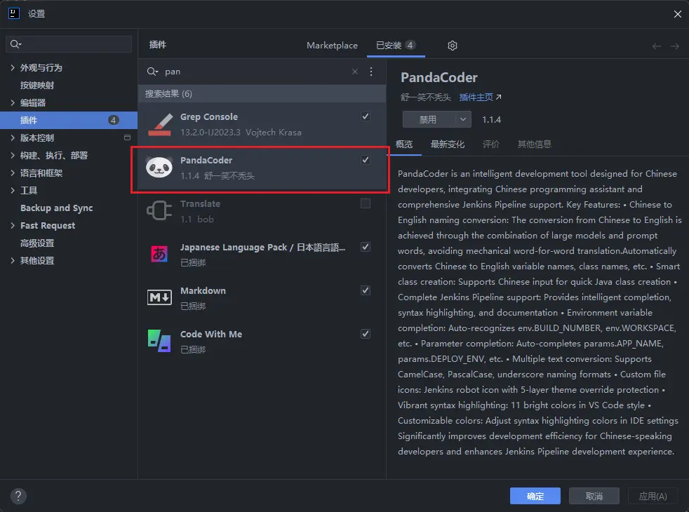
Task: Expand the 构建、执行、部署 node
Action: [13, 156]
